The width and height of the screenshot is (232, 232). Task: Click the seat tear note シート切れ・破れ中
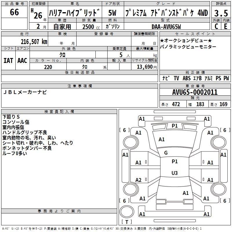pyautogui.click(x=23, y=143)
